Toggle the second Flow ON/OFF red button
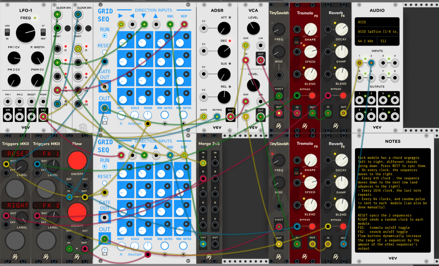Image resolution: width=439 pixels, height=266 pixels. (x=77, y=212)
